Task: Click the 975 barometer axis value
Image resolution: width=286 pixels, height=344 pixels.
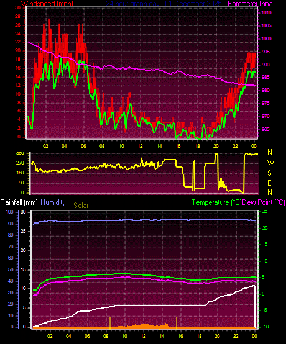Action: [x=265, y=103]
